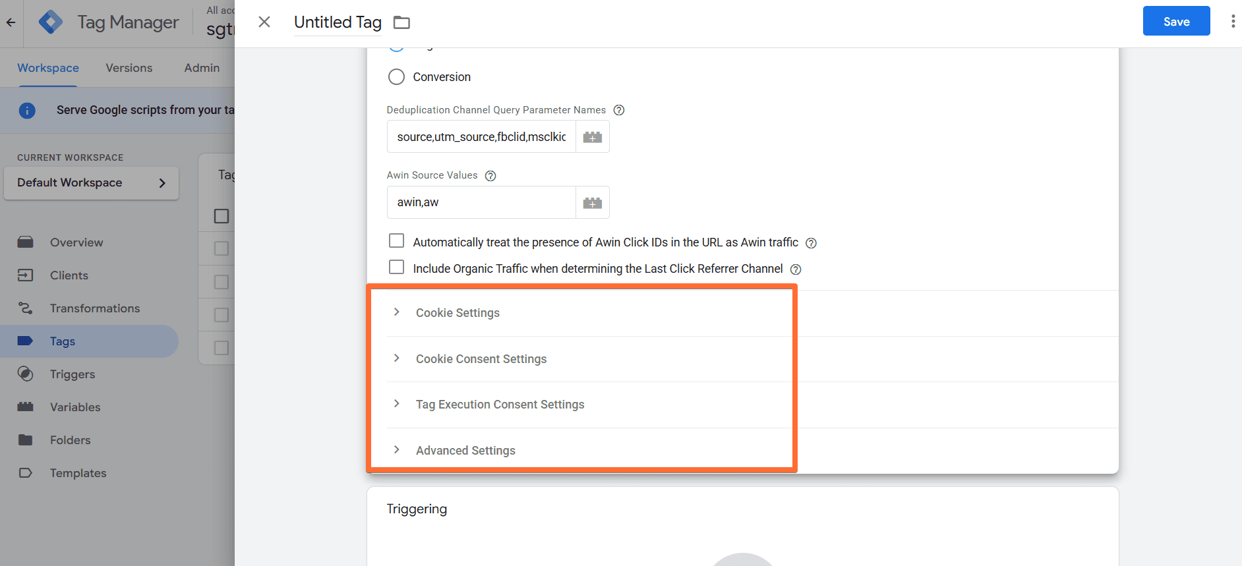Click the folder icon next to Untitled Tag

(x=401, y=22)
